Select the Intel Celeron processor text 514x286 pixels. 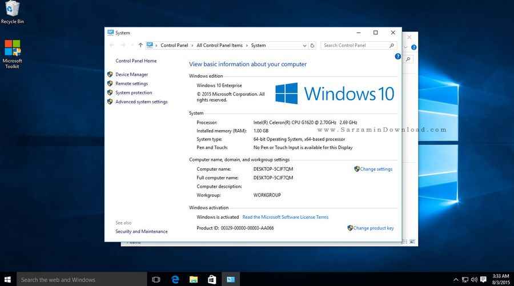(305, 122)
